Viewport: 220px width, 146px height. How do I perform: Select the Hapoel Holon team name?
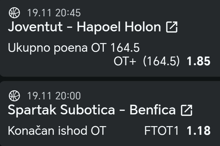pos(119,27)
